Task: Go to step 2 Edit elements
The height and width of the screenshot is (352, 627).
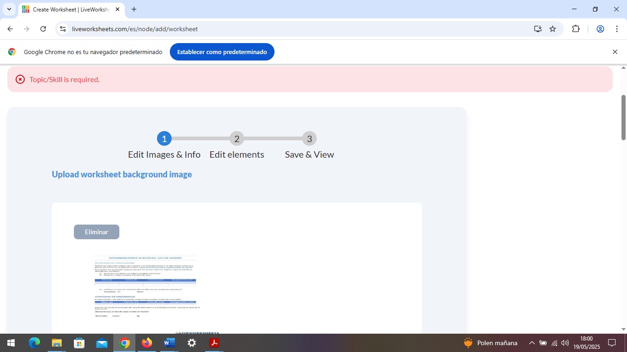Action: pyautogui.click(x=236, y=138)
